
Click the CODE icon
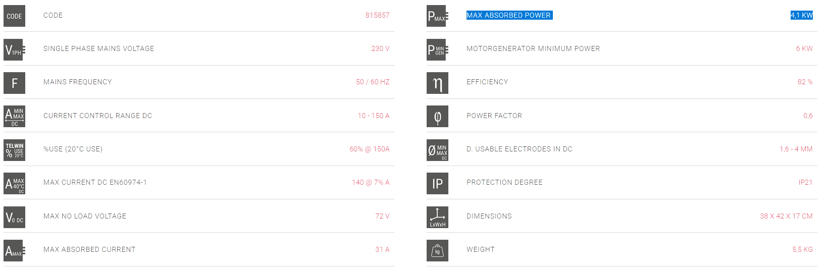click(14, 16)
